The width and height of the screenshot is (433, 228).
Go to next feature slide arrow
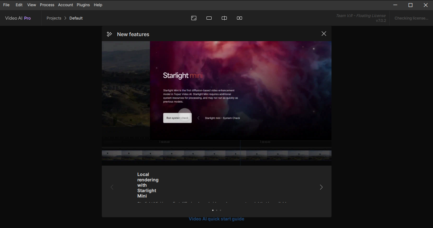pyautogui.click(x=321, y=187)
